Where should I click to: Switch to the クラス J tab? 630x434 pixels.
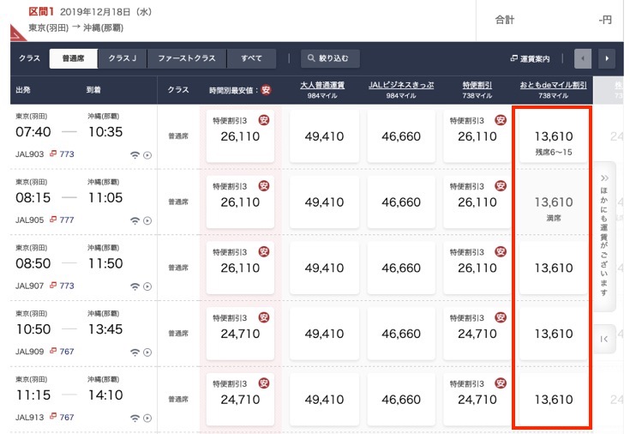coord(122,58)
